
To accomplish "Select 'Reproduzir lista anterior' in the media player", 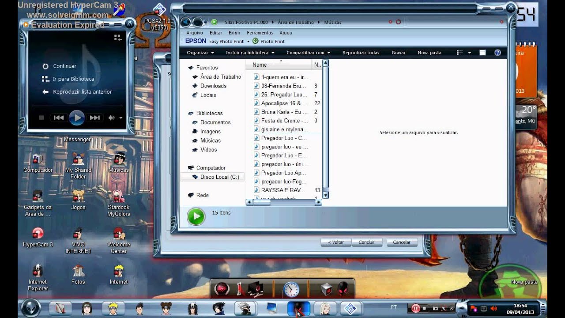I will [x=83, y=92].
